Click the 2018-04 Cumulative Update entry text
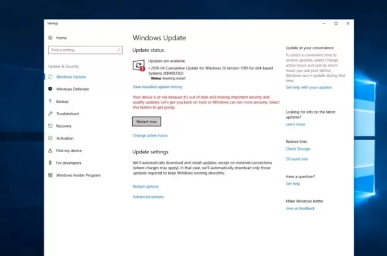The width and height of the screenshot is (387, 256). click(211, 71)
